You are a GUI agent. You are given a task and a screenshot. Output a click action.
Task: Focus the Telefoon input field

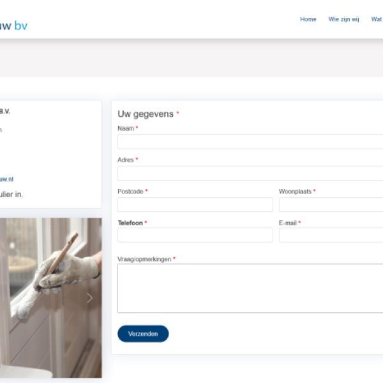(x=195, y=235)
